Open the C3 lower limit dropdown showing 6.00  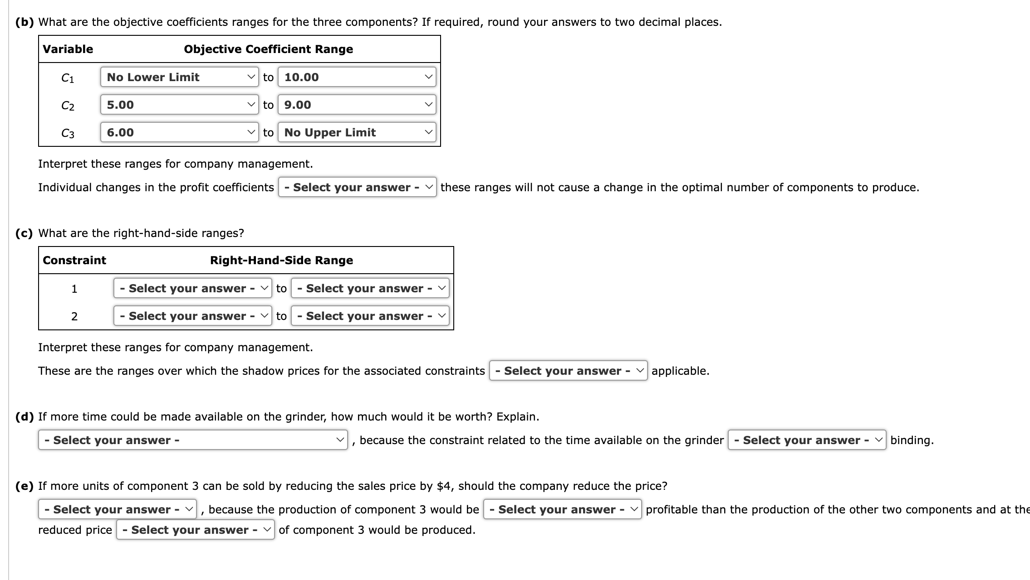coord(179,132)
